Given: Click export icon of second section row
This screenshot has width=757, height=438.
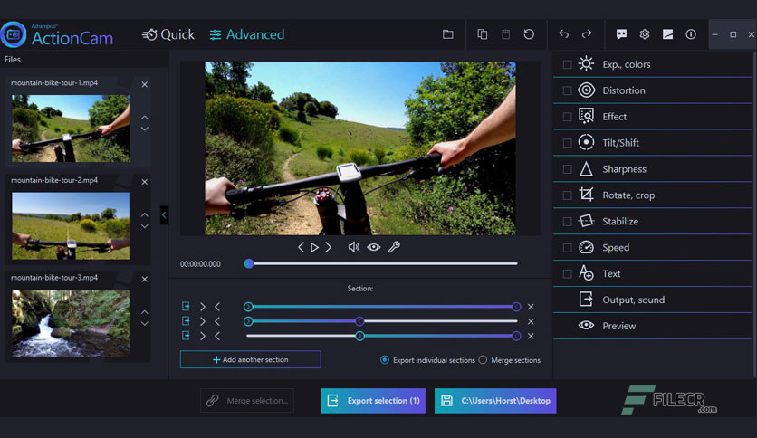Looking at the screenshot, I should pyautogui.click(x=186, y=320).
